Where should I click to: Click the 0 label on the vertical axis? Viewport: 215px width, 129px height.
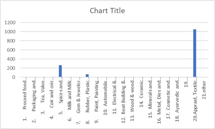tap(14, 77)
